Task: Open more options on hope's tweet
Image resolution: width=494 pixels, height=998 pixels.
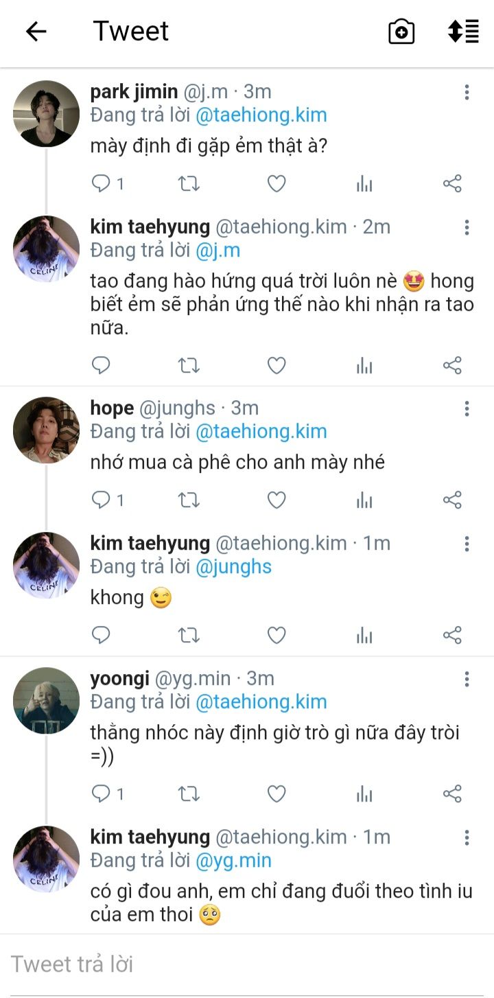Action: click(467, 409)
